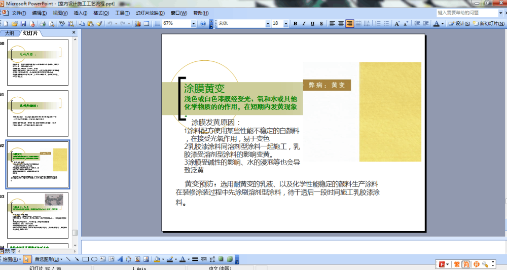Select the Format Painter brush
507x270 pixels.
coord(99,24)
